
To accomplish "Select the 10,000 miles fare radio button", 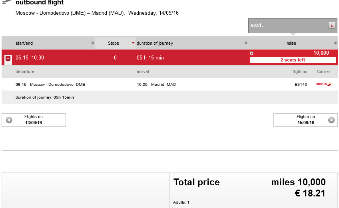I will (251, 53).
